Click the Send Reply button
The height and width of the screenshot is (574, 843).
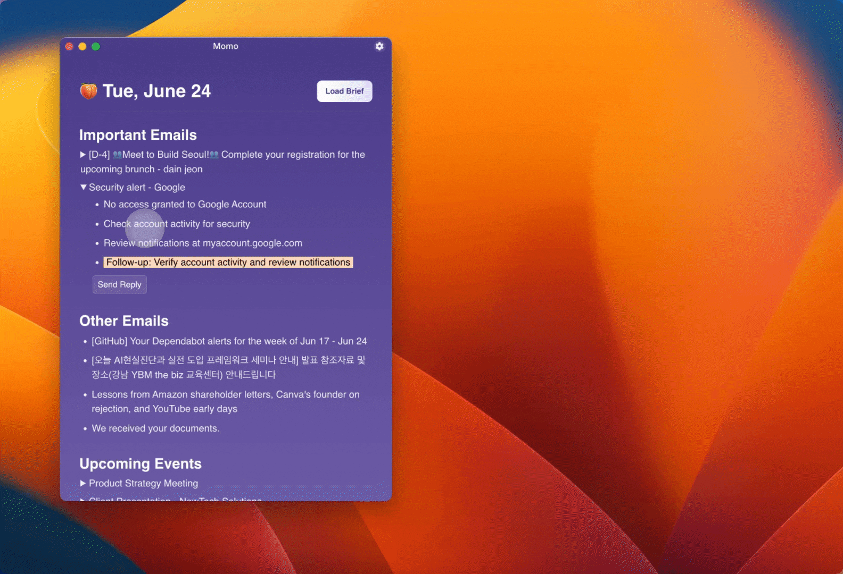[119, 284]
